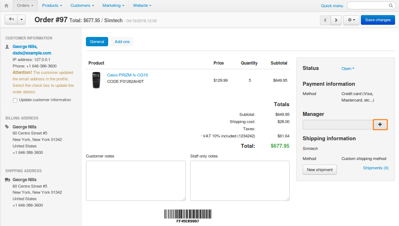Open the Casio PRIZM product thumbnail
The width and height of the screenshot is (399, 226).
[x=96, y=80]
